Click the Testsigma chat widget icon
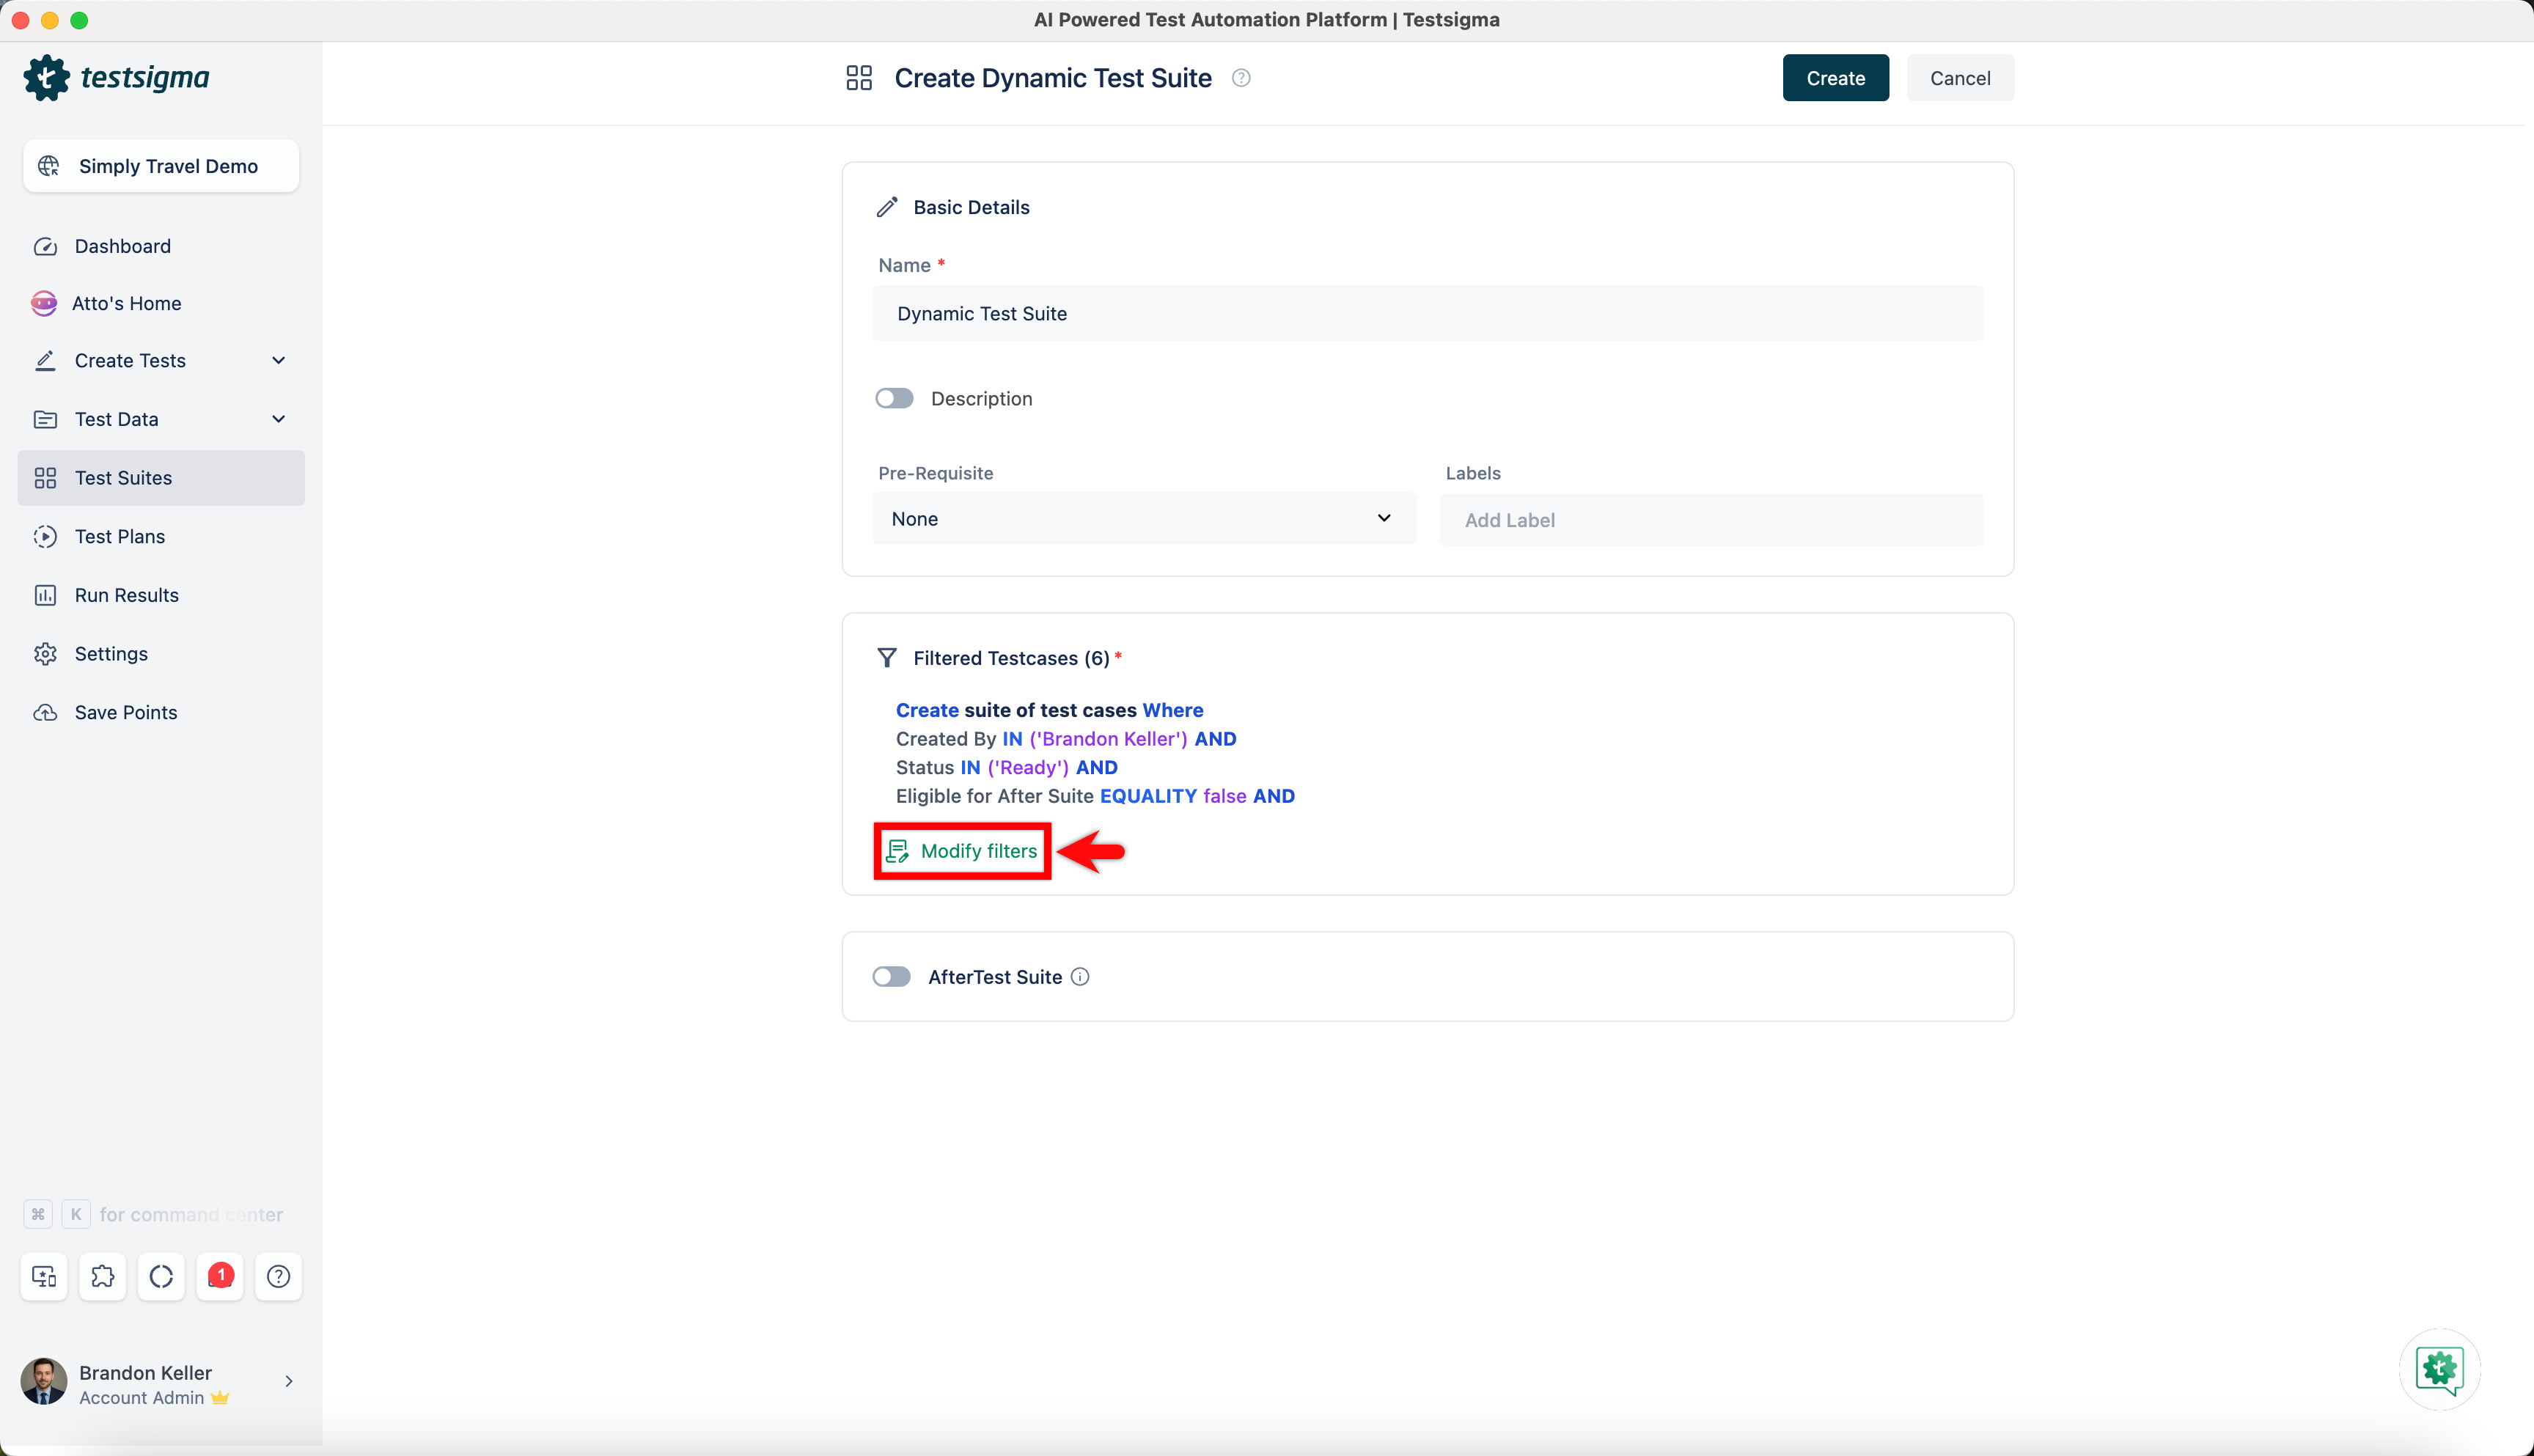This screenshot has height=1456, width=2534. click(2439, 1369)
